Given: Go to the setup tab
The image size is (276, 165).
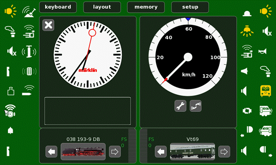Looking at the screenshot, I should pos(190,7).
